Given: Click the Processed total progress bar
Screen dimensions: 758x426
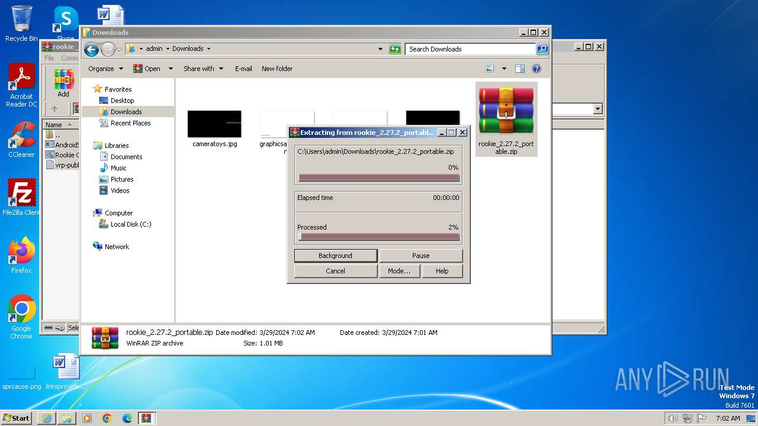Looking at the screenshot, I should click(x=379, y=237).
